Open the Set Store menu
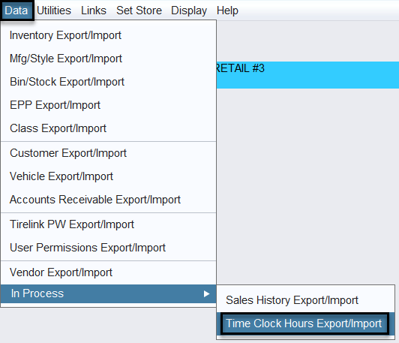Screen dimensions: 399x343 [139, 11]
